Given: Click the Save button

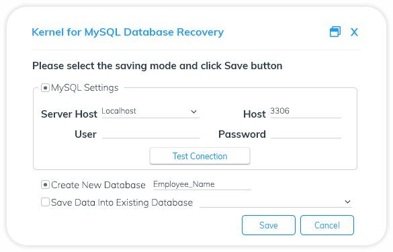Looking at the screenshot, I should pos(269,225).
